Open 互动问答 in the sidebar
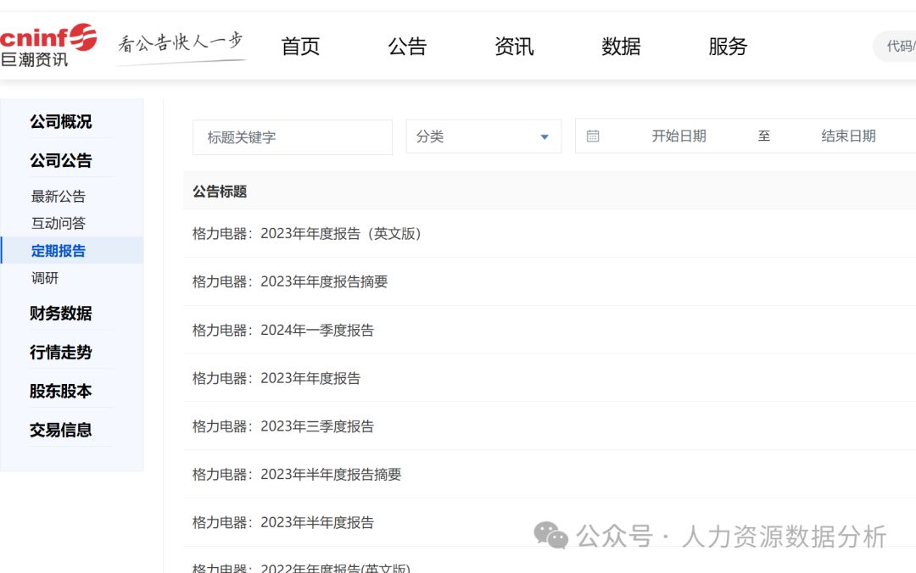916x573 pixels. (x=59, y=223)
